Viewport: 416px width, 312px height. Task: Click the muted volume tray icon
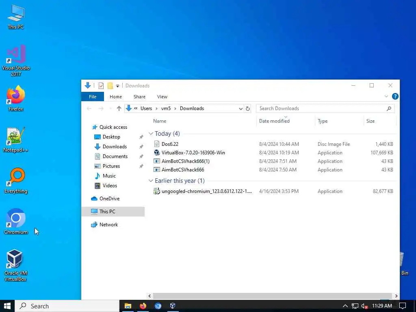pos(364,306)
